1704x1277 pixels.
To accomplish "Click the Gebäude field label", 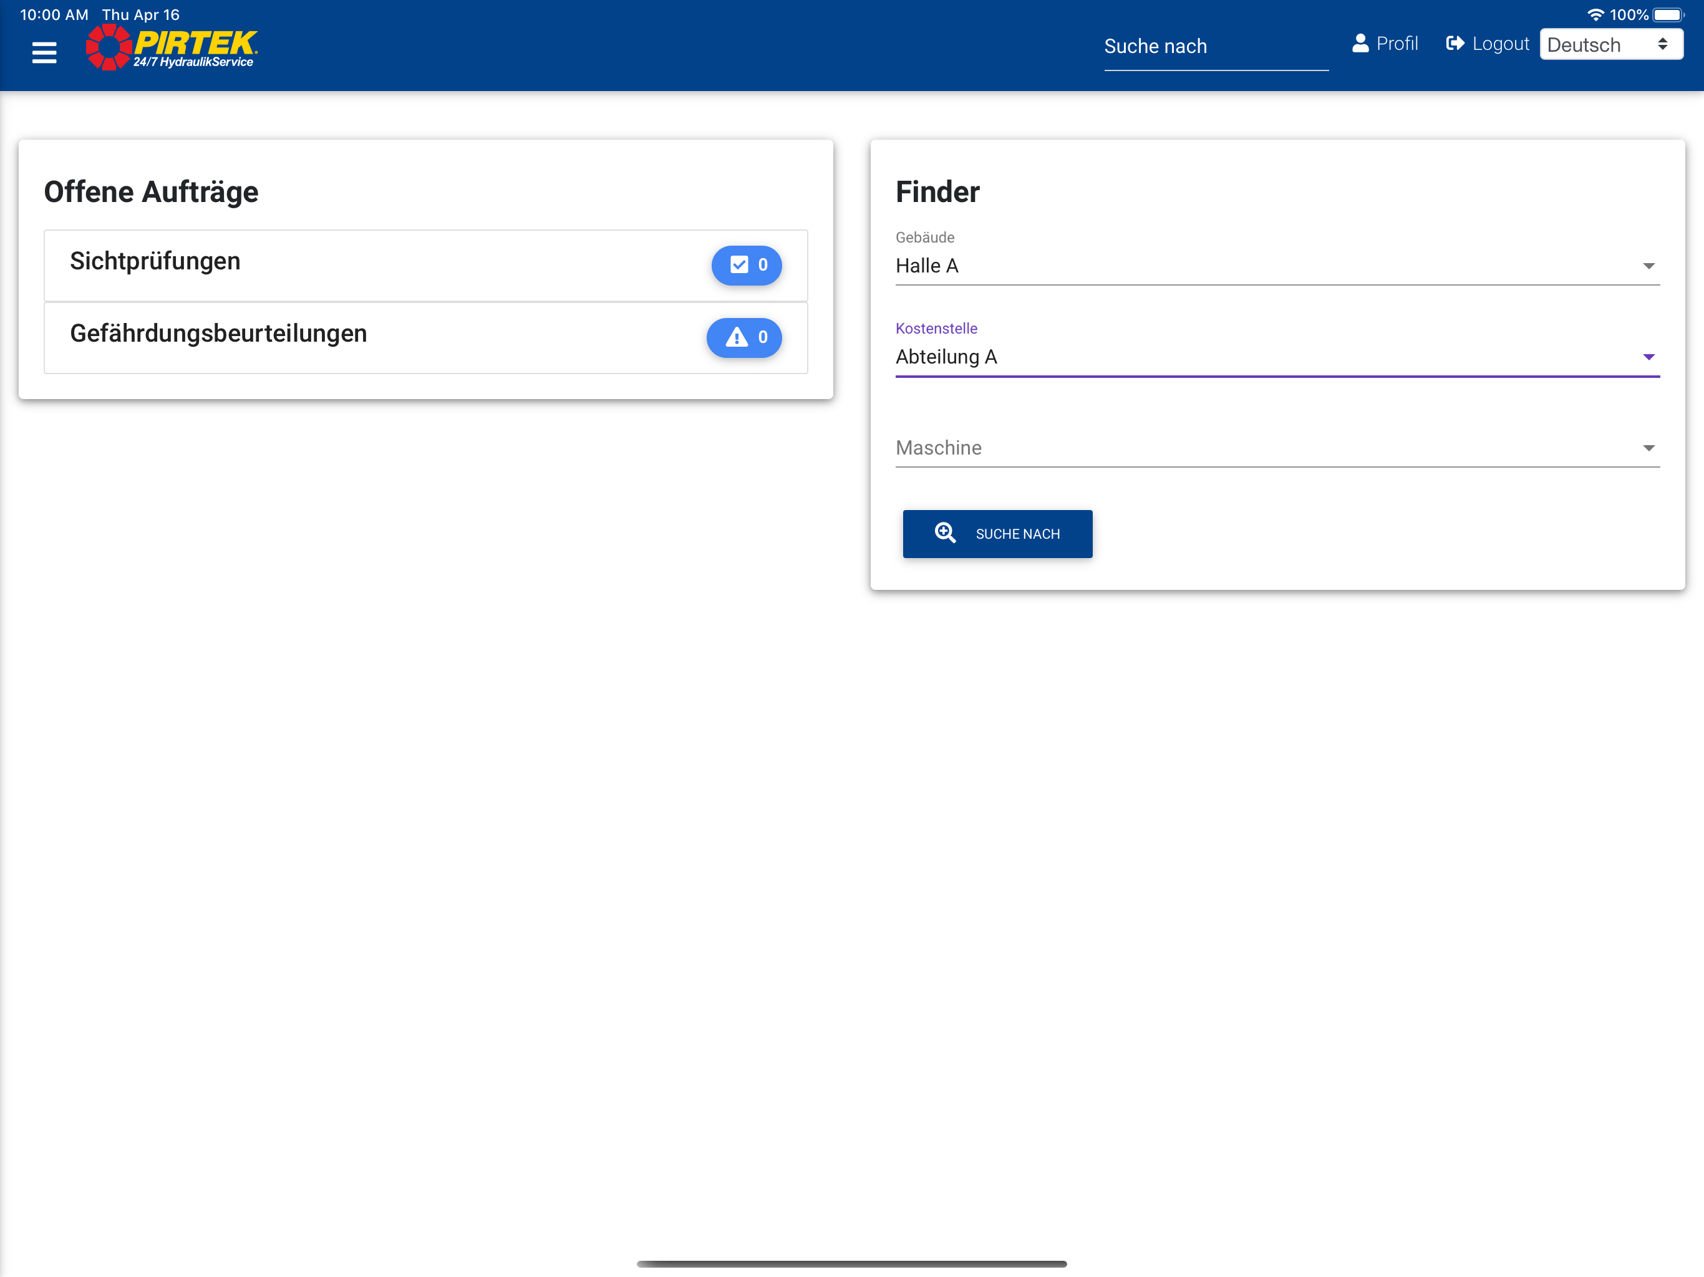I will click(x=924, y=237).
